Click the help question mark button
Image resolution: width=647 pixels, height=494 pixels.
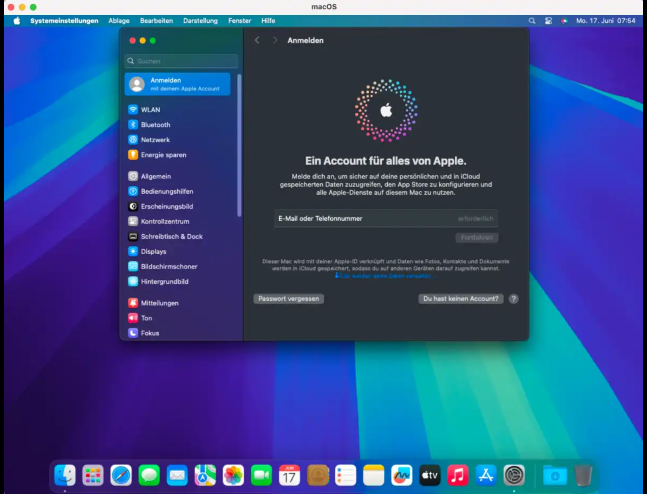(x=514, y=299)
